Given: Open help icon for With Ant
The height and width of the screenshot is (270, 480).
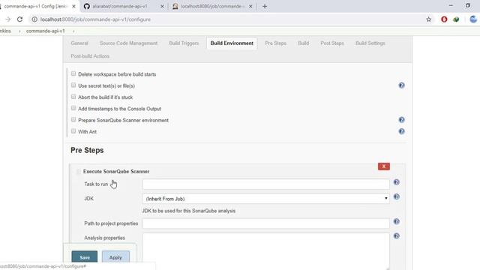Looking at the screenshot, I should 401,132.
